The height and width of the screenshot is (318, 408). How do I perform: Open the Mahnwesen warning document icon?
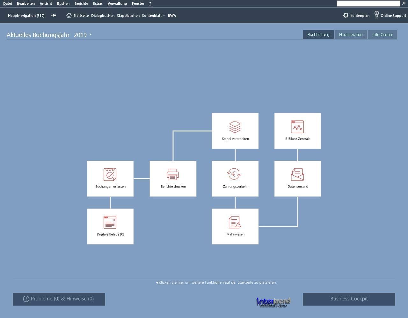tap(235, 222)
